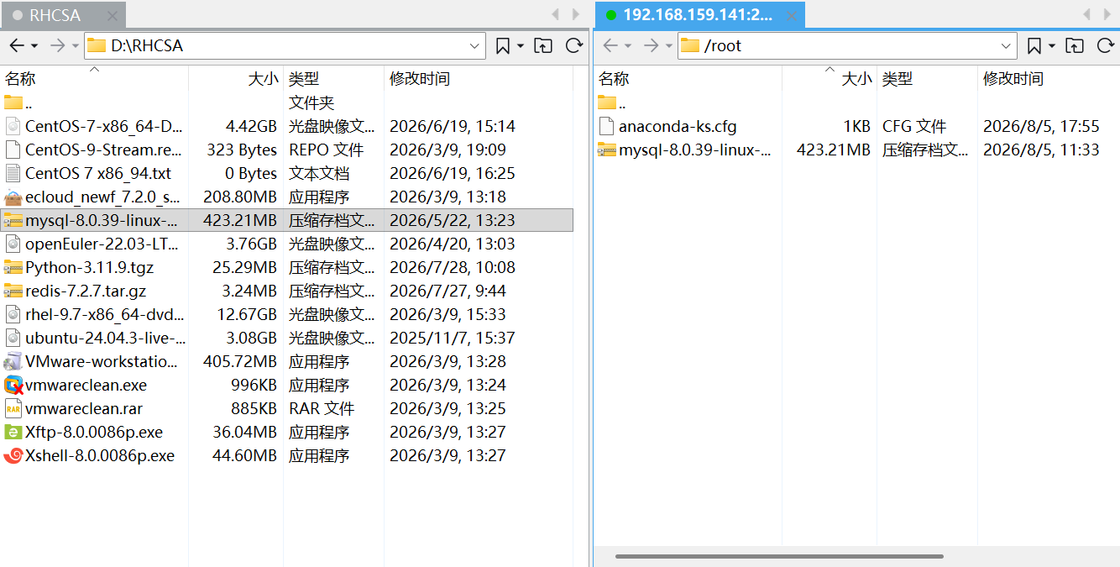Image resolution: width=1120 pixels, height=567 pixels.
Task: Sort local files by 名称 column
Action: pos(94,79)
